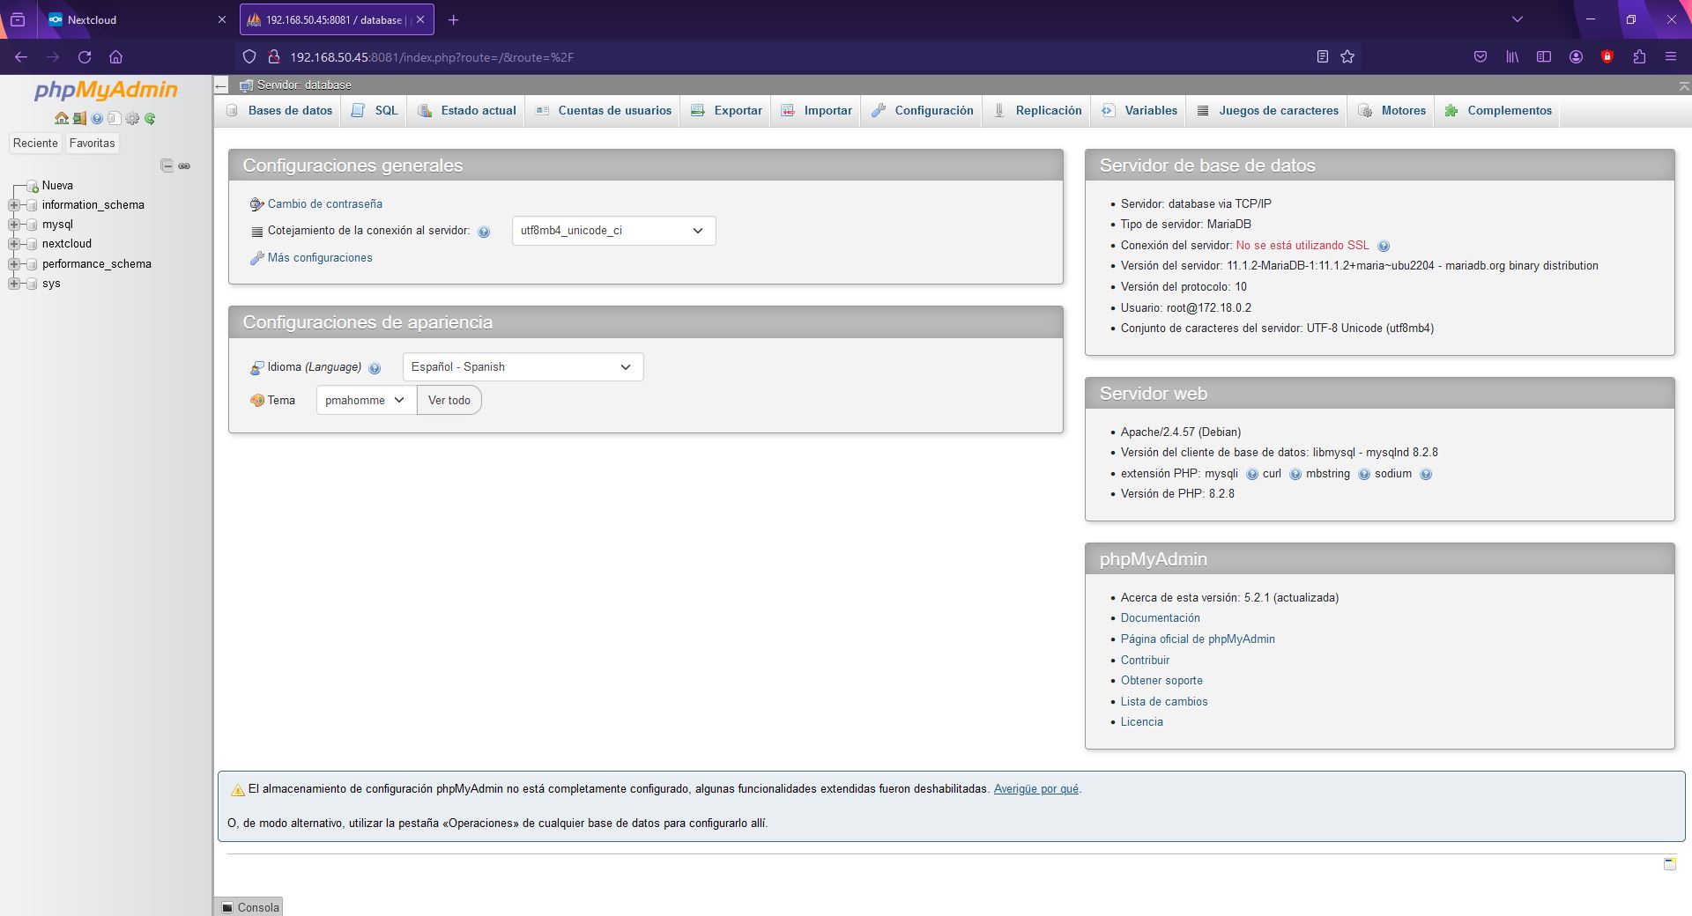Click the page settings icon at bottom right
This screenshot has height=916, width=1692.
tap(1669, 863)
